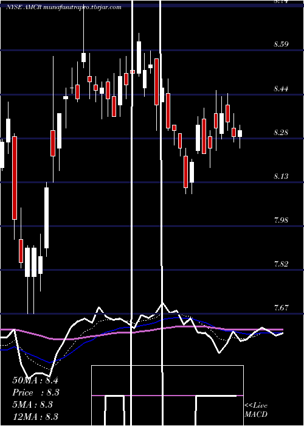Click the 7.67 price axis label

pos(281,308)
